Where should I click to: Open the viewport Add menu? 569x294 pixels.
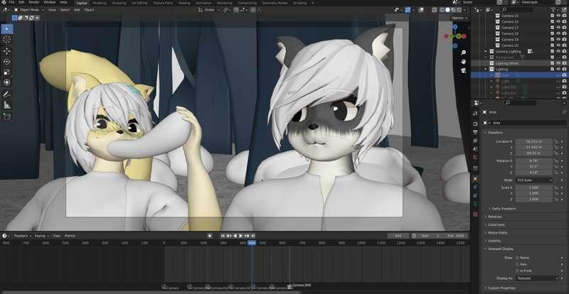click(x=77, y=10)
